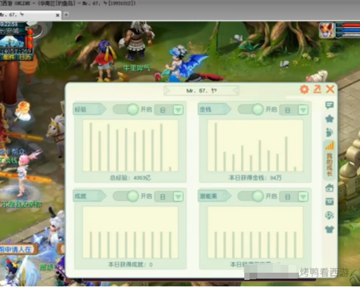Open a new tab with plus button
Viewport: 360px width, 287px height.
66,15
